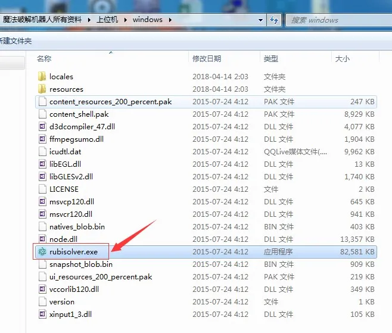
Task: Click the version file icon
Action: point(42,301)
